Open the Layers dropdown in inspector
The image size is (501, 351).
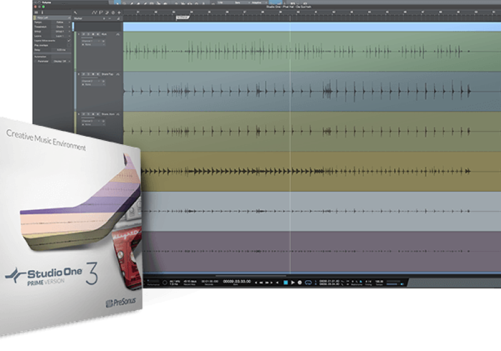coord(61,36)
